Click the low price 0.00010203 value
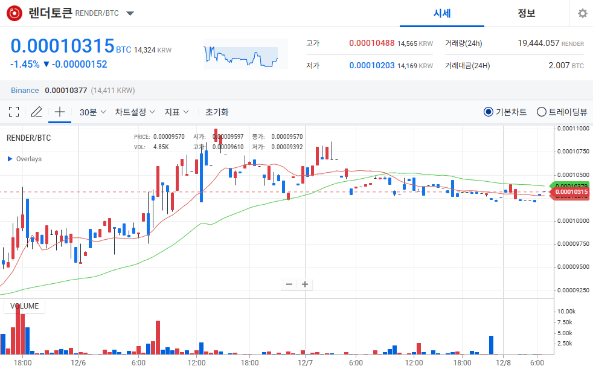Screen dimensions: 593x369 [x=372, y=65]
